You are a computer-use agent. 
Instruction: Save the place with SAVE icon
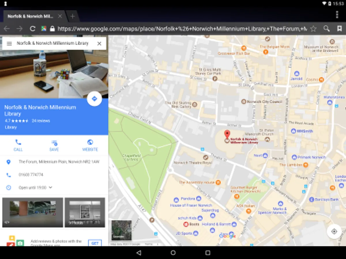tap(54, 145)
